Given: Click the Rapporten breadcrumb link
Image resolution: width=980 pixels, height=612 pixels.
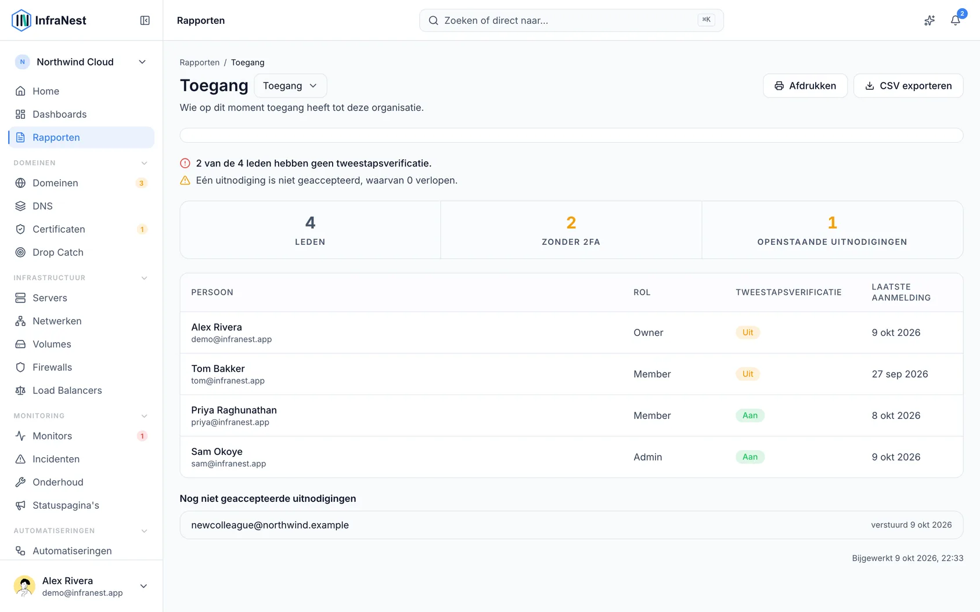Looking at the screenshot, I should click(x=199, y=63).
